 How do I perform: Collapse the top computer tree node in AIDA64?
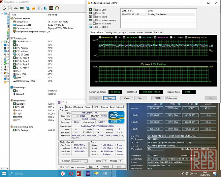pos(2,14)
